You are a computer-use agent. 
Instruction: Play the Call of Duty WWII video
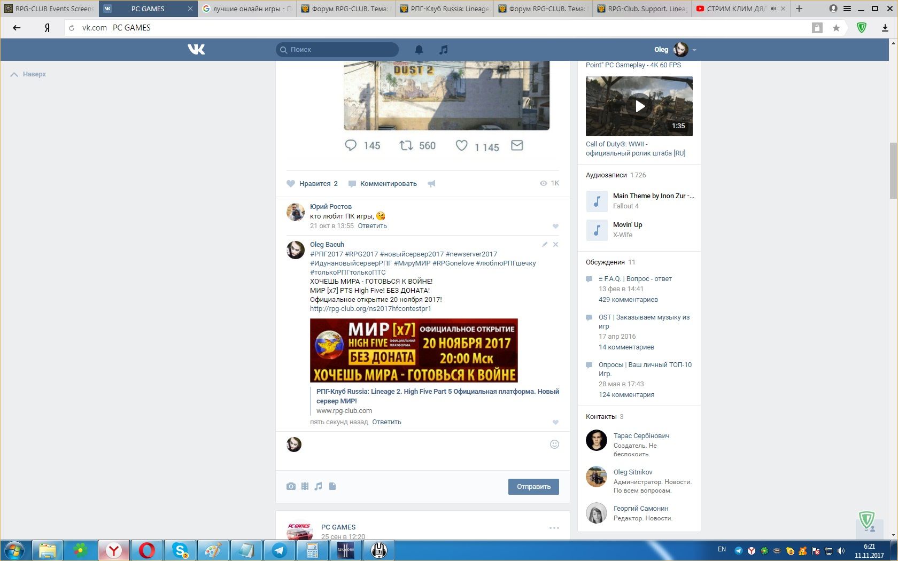click(x=639, y=106)
